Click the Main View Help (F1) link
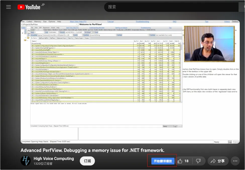The height and width of the screenshot is (170, 245). pos(78,21)
